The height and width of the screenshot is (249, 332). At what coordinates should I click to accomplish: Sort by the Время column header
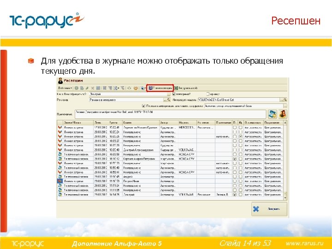(x=115, y=122)
